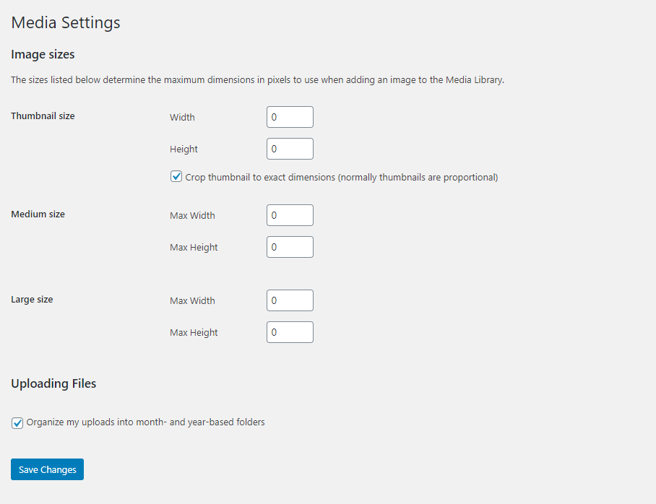Click the Max Height label for Medium size

pos(194,247)
